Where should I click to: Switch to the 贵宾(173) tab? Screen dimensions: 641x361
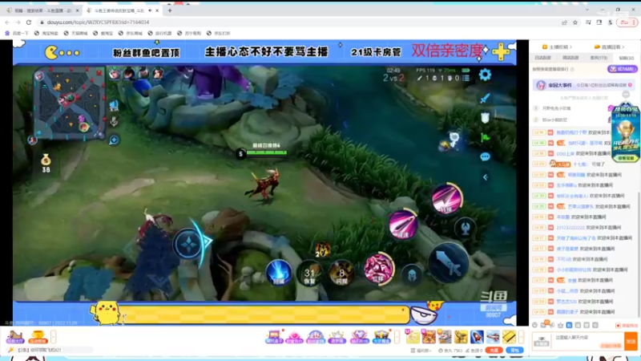coord(599,58)
